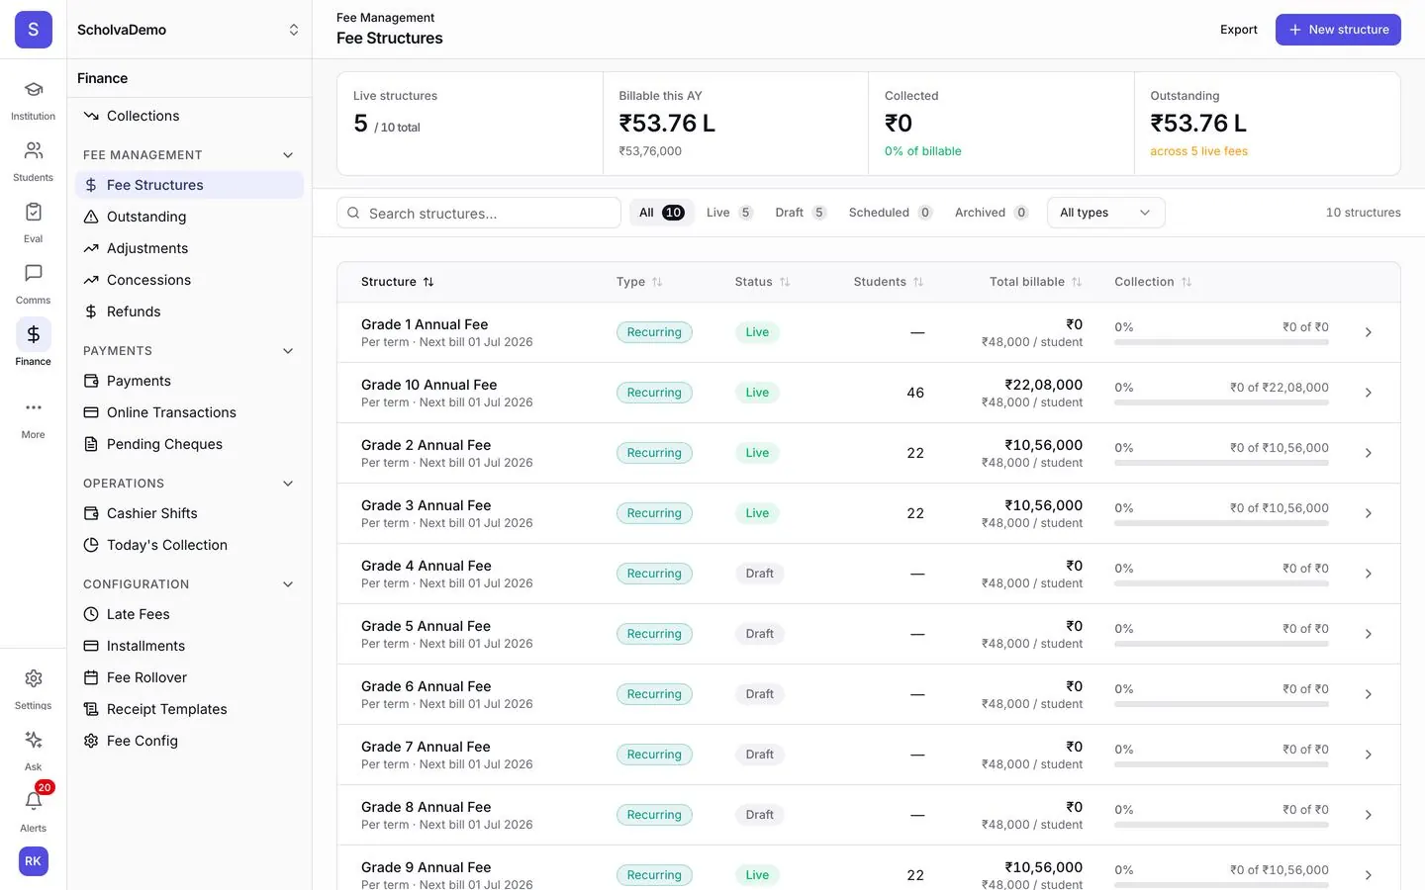Screen dimensions: 1425x890
Task: Open Pending Cheques in the sidebar
Action: click(x=189, y=444)
